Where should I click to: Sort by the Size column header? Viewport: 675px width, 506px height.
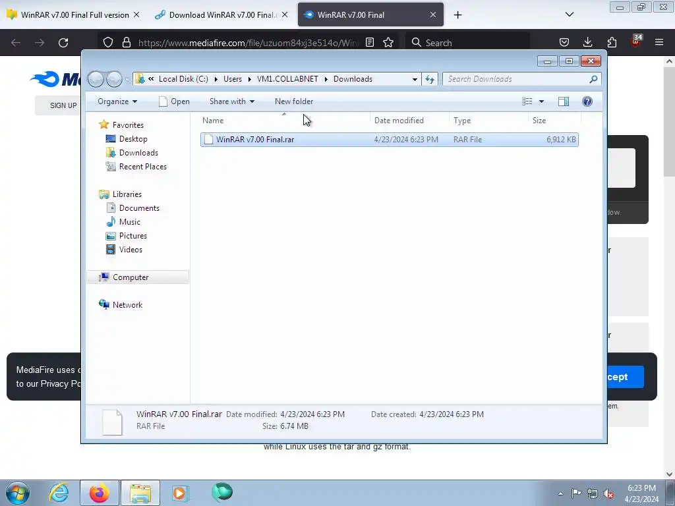coord(554,121)
